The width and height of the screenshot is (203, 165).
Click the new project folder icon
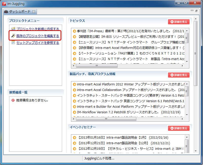[x=13, y=29]
